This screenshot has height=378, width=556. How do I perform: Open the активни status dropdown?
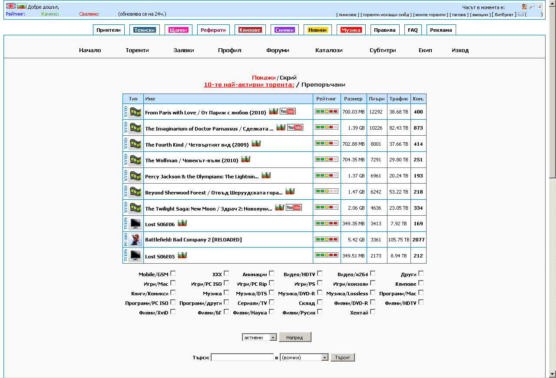tap(259, 337)
